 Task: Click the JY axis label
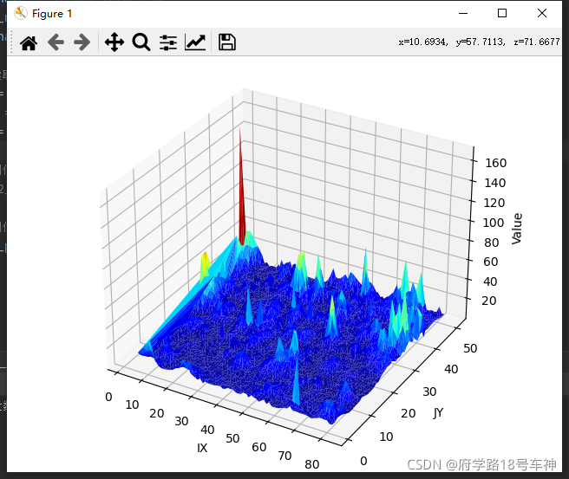[438, 412]
